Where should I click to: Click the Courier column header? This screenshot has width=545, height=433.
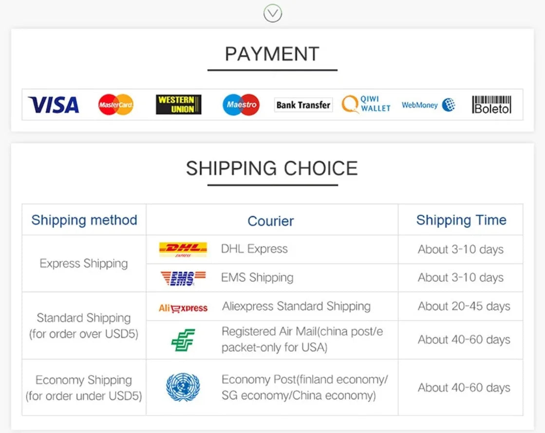coord(271,221)
